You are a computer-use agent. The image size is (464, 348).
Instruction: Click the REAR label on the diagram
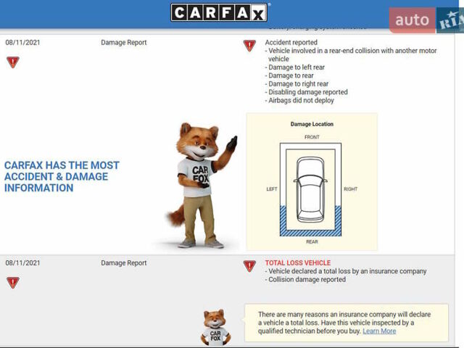[x=312, y=241]
